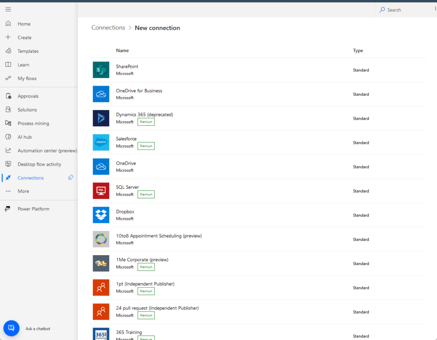Open the Ask a chatbot button
Image resolution: width=437 pixels, height=340 pixels.
12,328
